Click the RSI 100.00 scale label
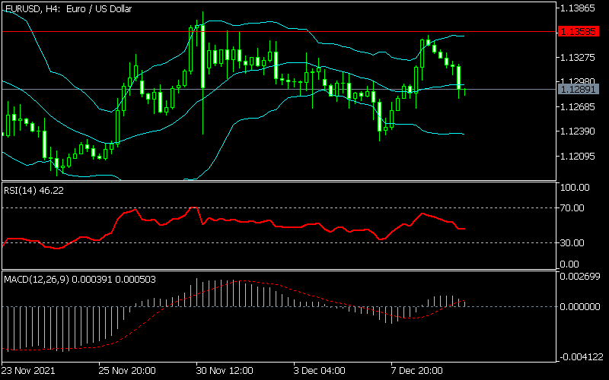 point(576,188)
